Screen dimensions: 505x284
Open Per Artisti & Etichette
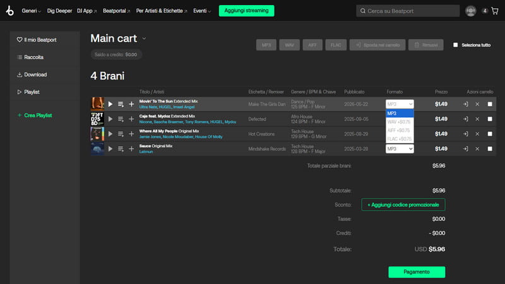[x=162, y=11]
